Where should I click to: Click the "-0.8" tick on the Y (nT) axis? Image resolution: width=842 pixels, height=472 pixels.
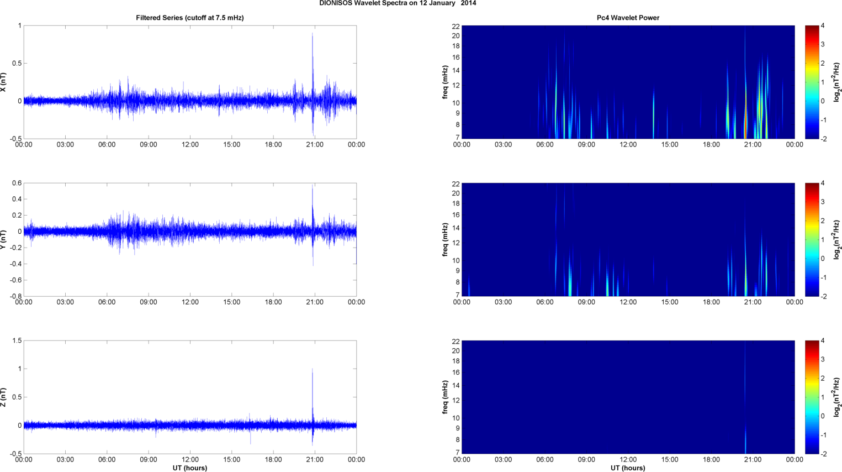click(x=15, y=296)
